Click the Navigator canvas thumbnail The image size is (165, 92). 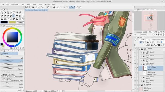[149, 21]
